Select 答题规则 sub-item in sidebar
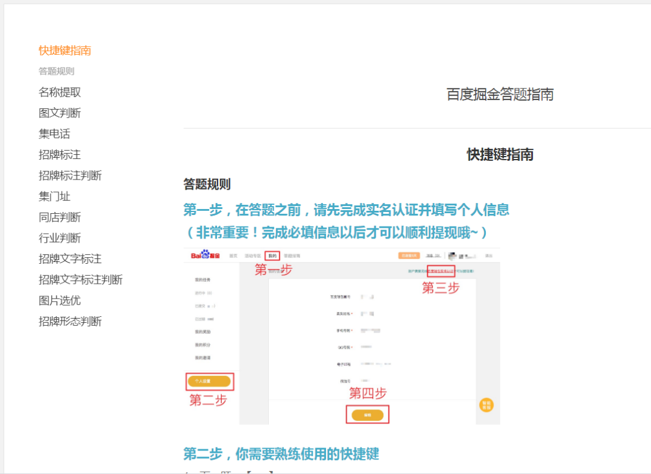This screenshot has width=651, height=474. (x=57, y=71)
